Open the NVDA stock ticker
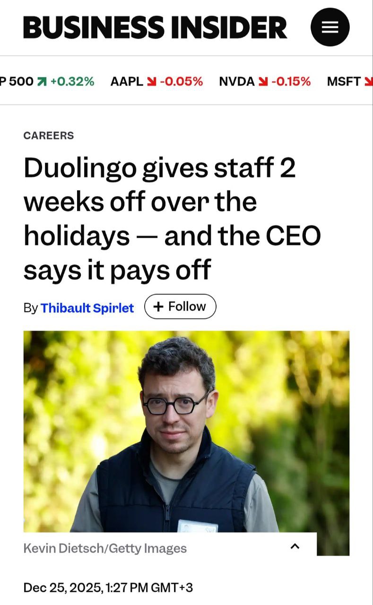 click(x=236, y=81)
